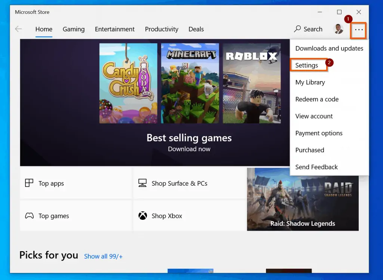Click the Show all 99/+ link

click(x=103, y=256)
